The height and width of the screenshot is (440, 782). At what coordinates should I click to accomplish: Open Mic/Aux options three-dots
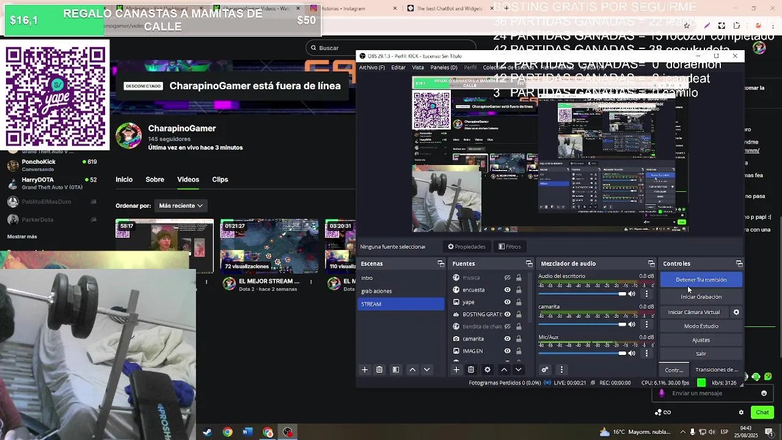pyautogui.click(x=646, y=353)
